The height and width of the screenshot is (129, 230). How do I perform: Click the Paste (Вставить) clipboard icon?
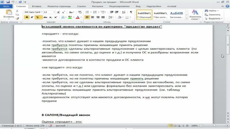9,12
